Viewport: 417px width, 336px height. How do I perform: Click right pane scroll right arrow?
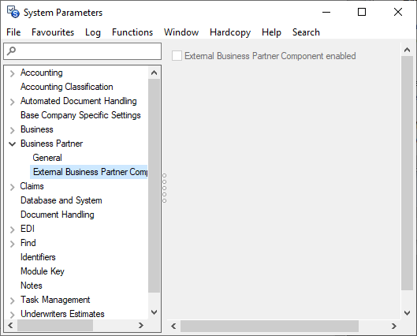click(x=394, y=326)
